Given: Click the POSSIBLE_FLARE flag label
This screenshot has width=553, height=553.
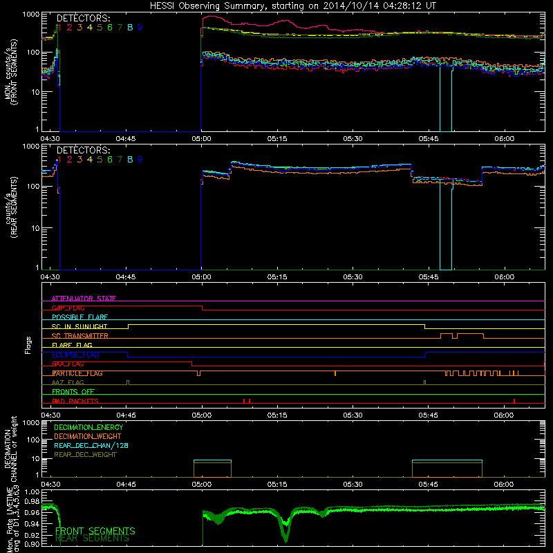Looking at the screenshot, I should point(79,317).
